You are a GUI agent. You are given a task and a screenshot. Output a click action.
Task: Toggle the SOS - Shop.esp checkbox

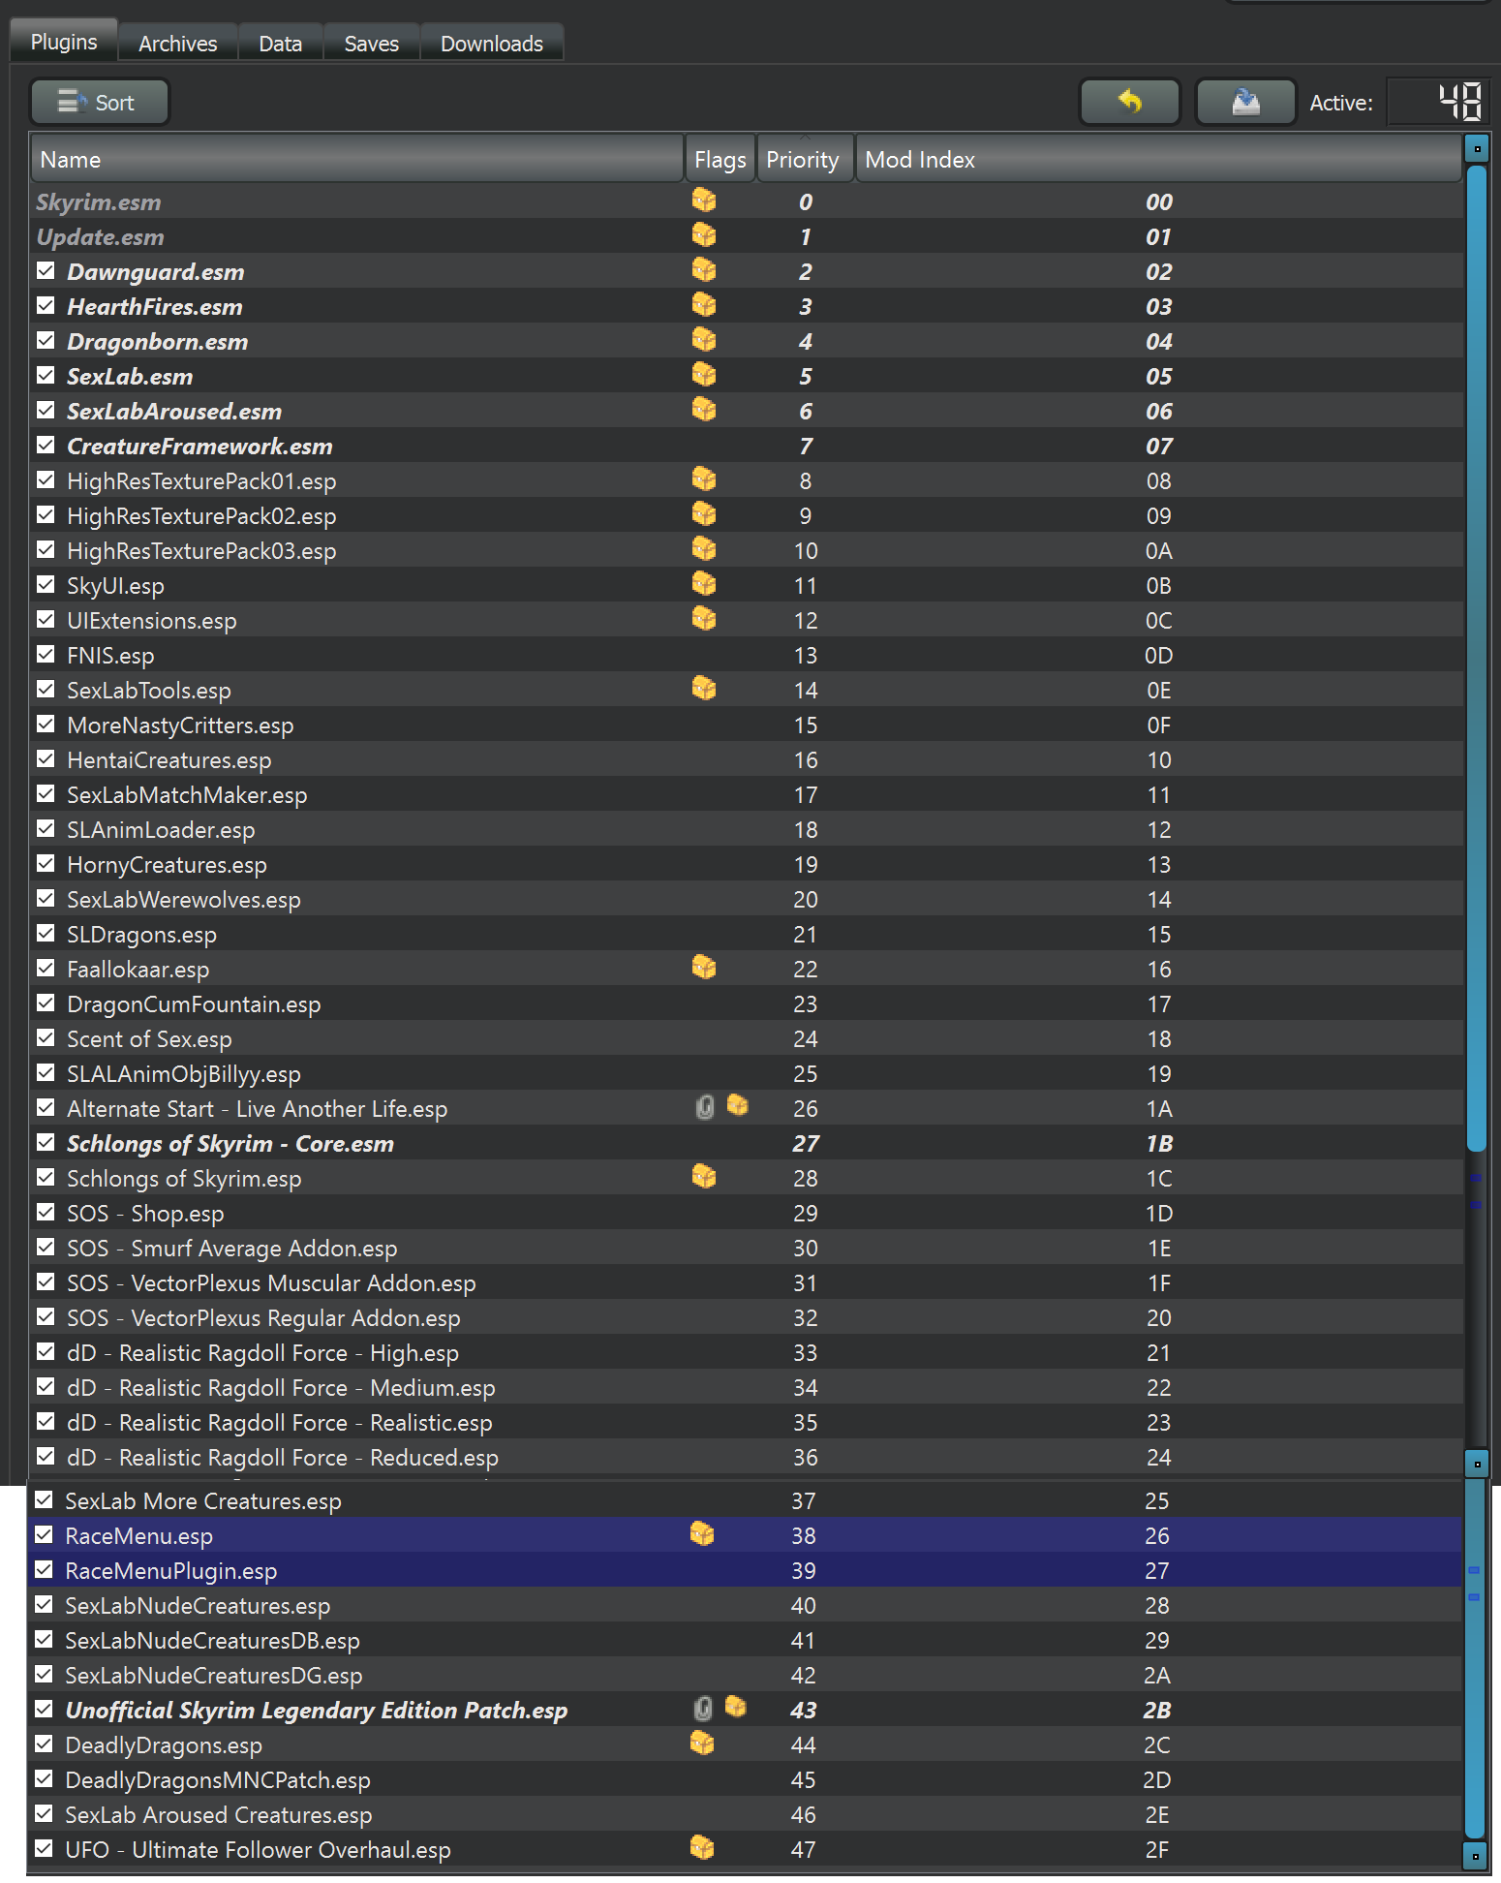tap(46, 1213)
